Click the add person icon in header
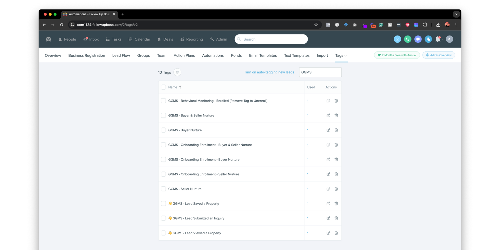 point(428,39)
